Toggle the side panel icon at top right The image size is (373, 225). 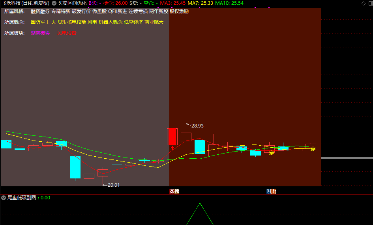point(371,3)
